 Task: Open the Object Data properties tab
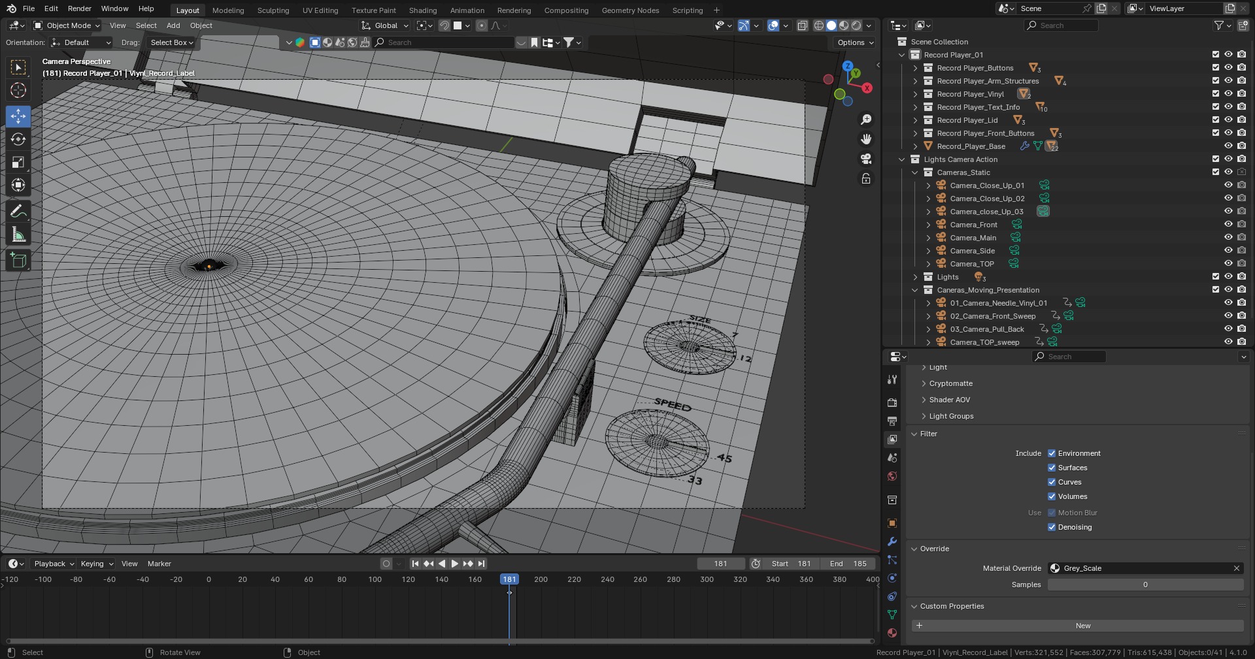[892, 615]
